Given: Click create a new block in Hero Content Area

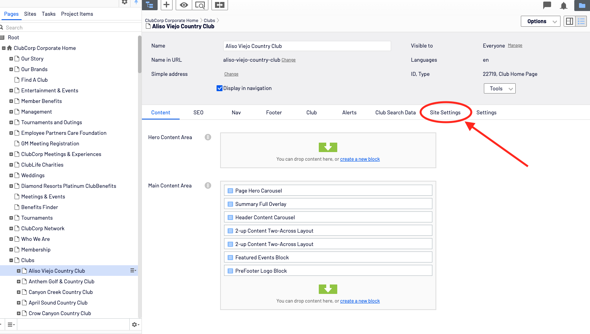Looking at the screenshot, I should coord(360,159).
